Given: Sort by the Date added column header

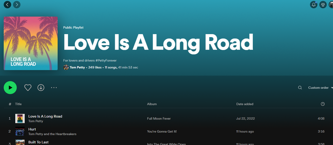Looking at the screenshot, I should point(245,104).
